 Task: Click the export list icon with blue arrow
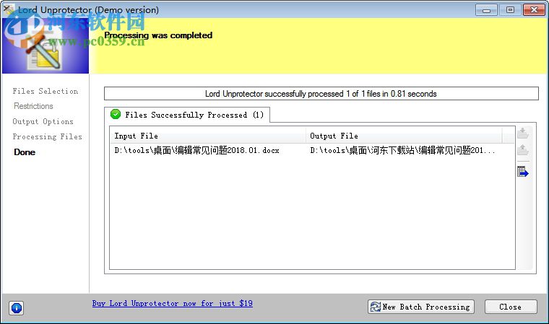pos(523,172)
